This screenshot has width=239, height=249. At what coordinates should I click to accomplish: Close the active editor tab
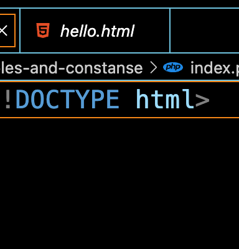[x=4, y=31]
